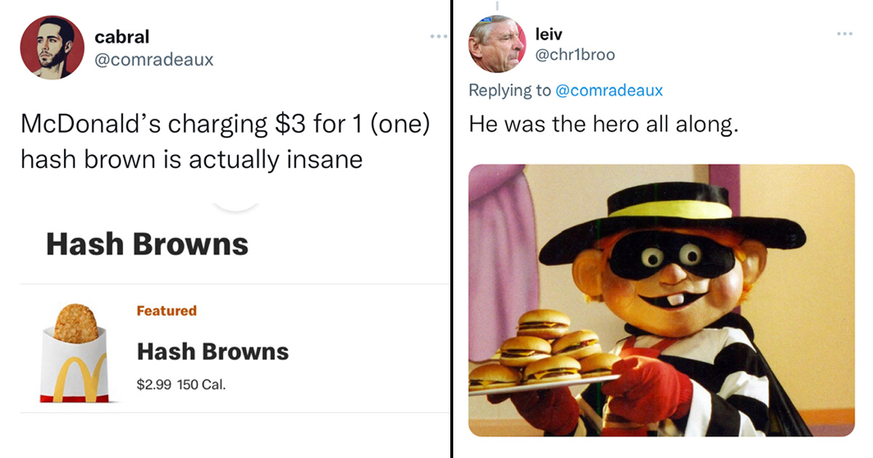Open the @comradeaux profile link
873x458 pixels.
click(x=154, y=60)
